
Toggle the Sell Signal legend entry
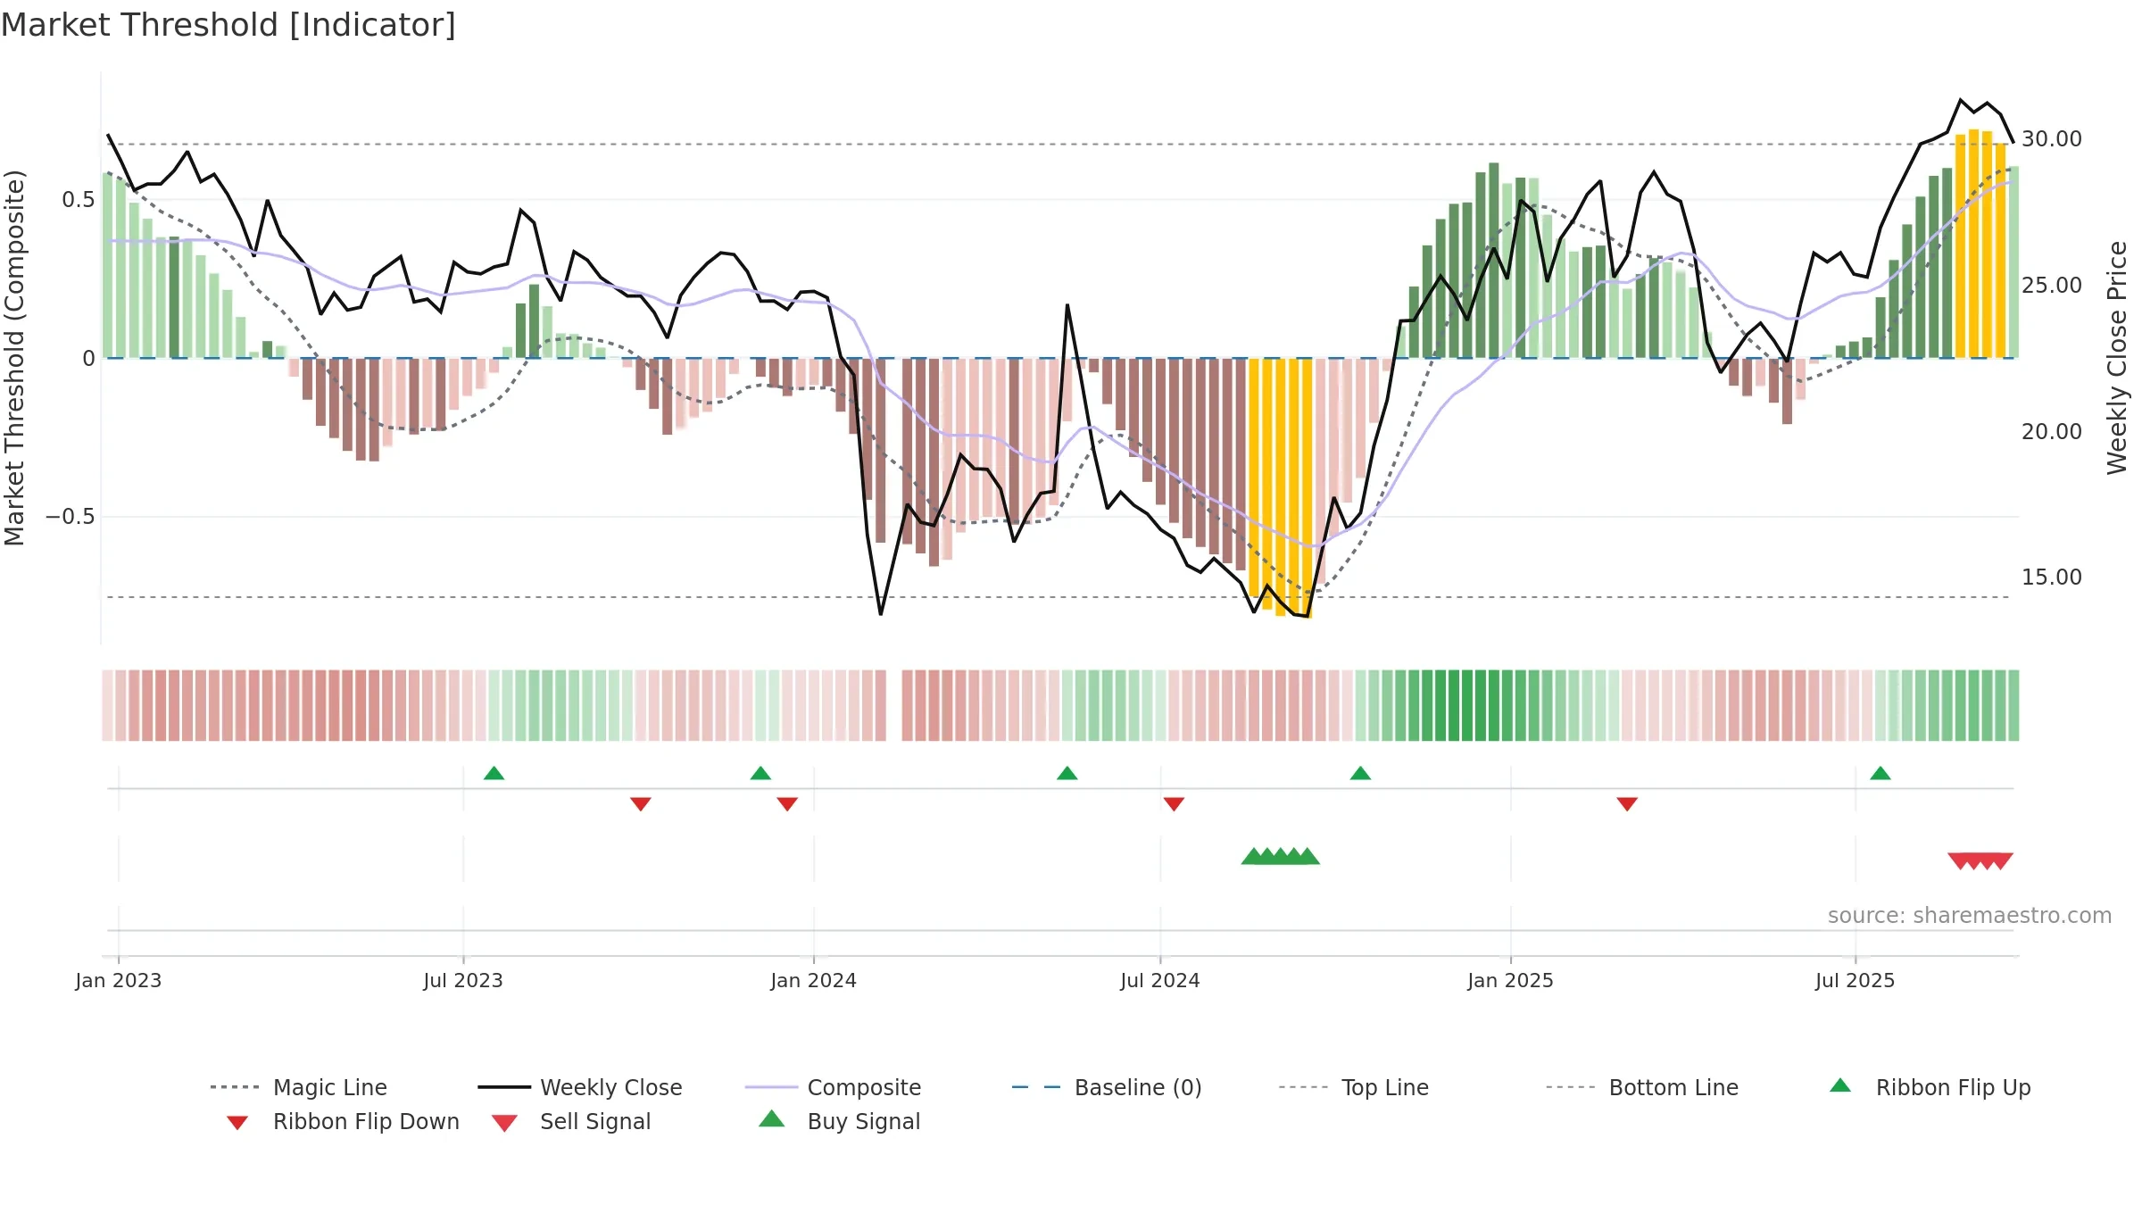point(571,1121)
